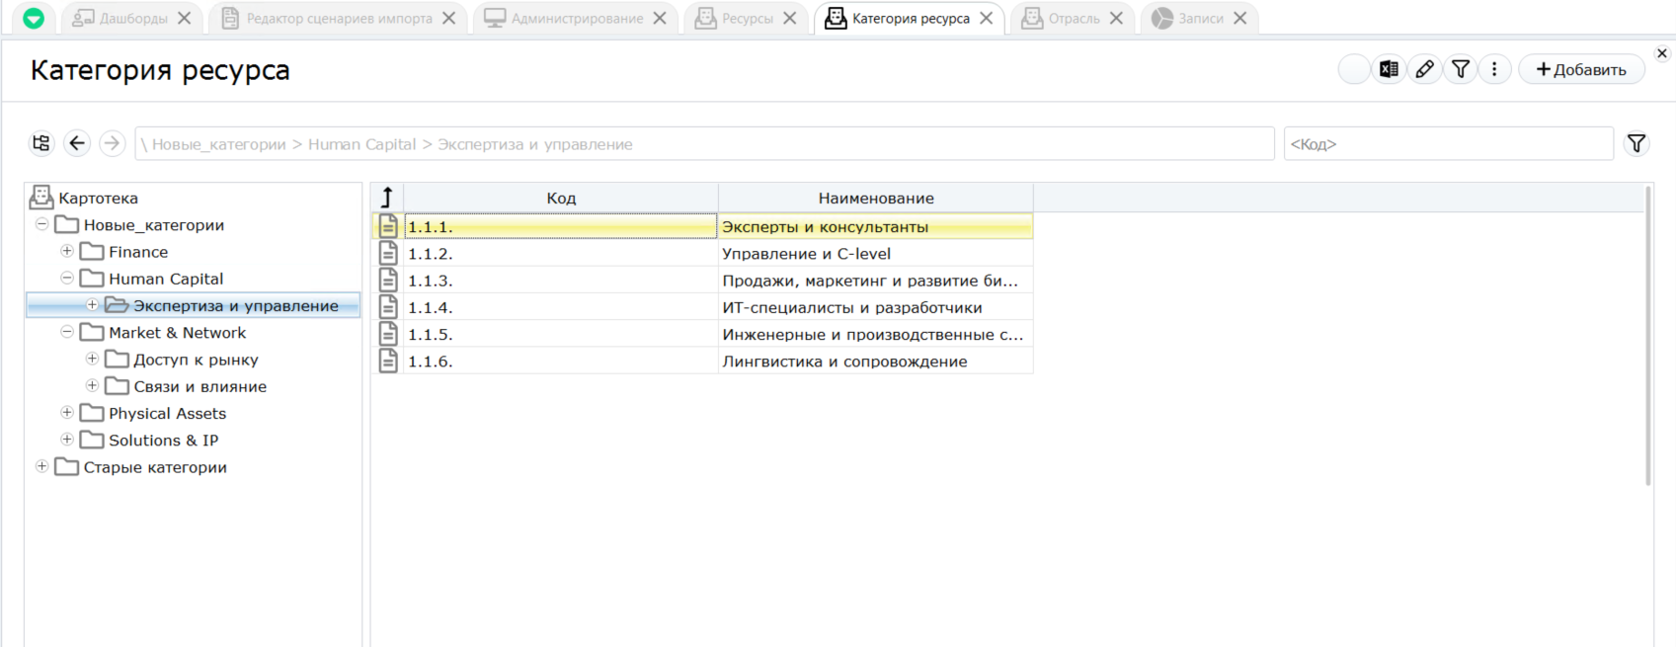
Task: Select Physical Assets tree item
Action: (167, 413)
